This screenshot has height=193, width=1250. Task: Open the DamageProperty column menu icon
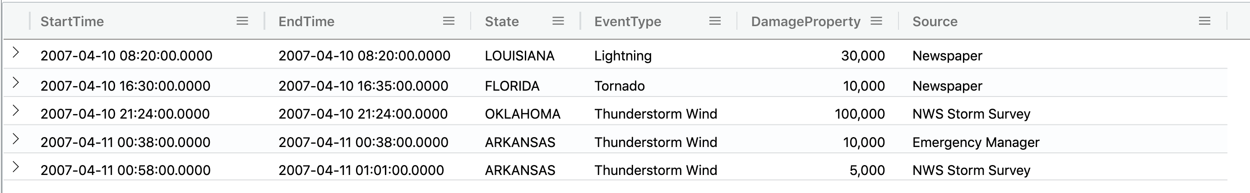[876, 21]
